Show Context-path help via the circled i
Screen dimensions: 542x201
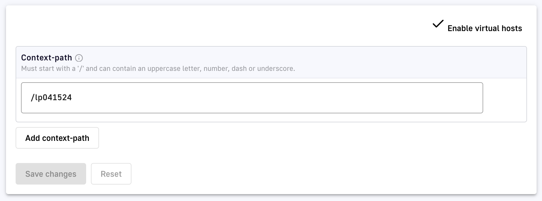[x=79, y=58]
